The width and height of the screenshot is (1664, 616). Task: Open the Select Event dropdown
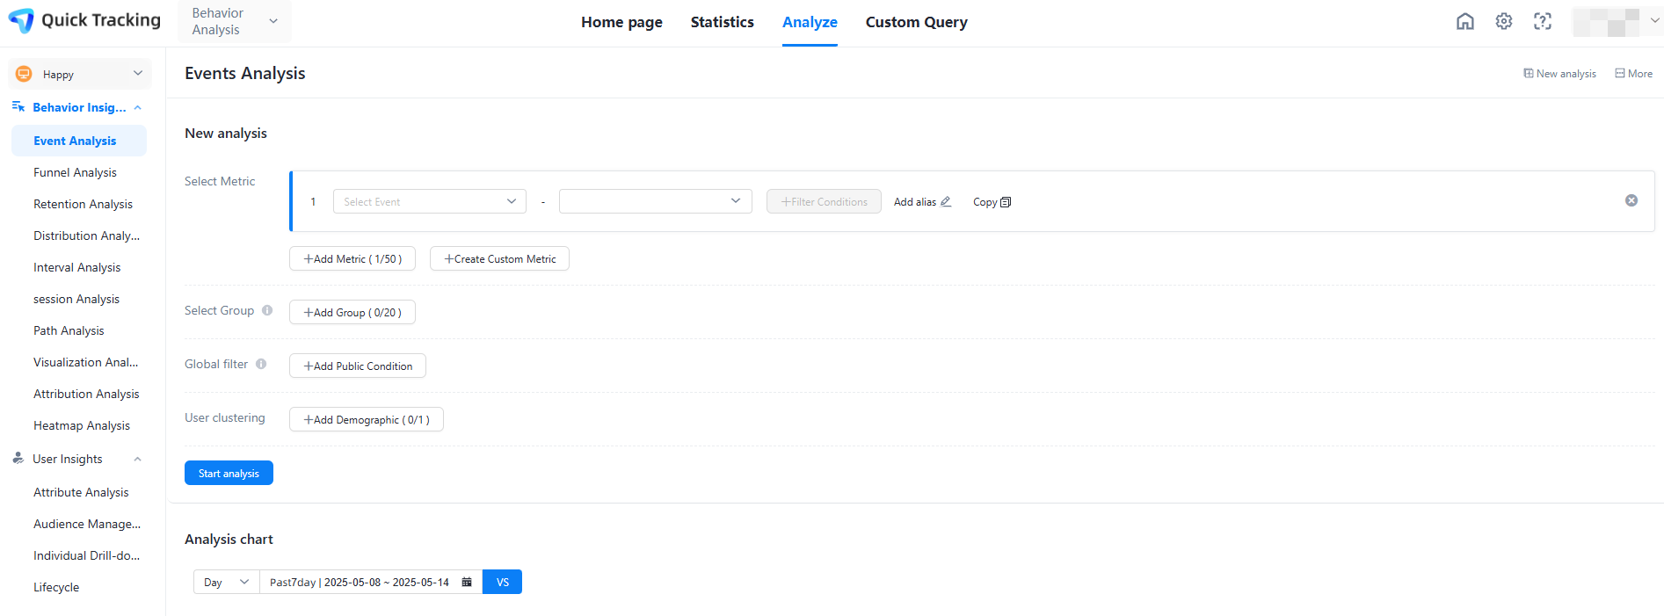pyautogui.click(x=430, y=201)
